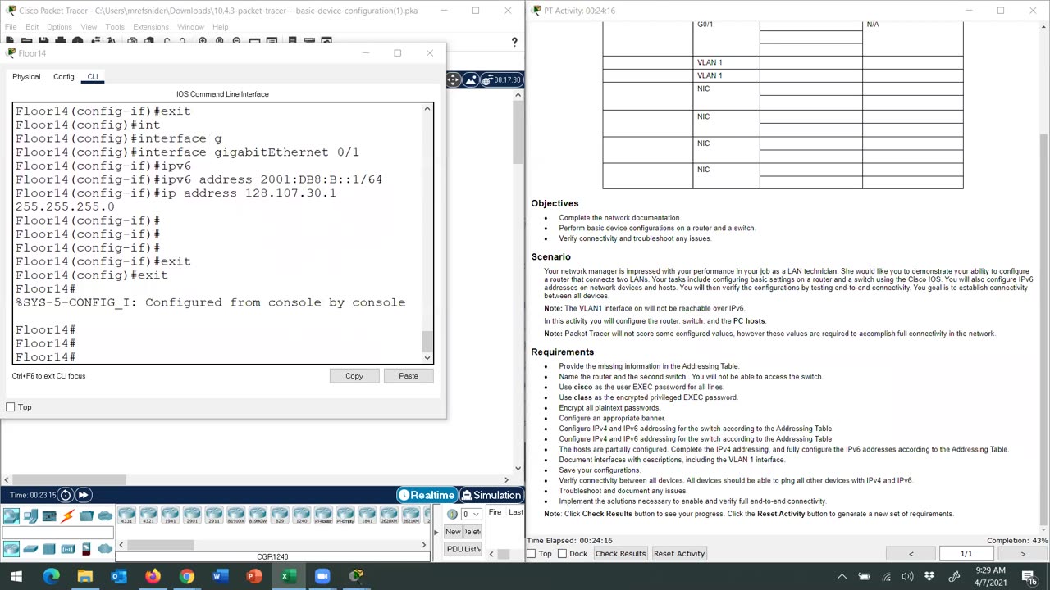Select the Network Devices category icon
The height and width of the screenshot is (590, 1050).
(x=11, y=515)
